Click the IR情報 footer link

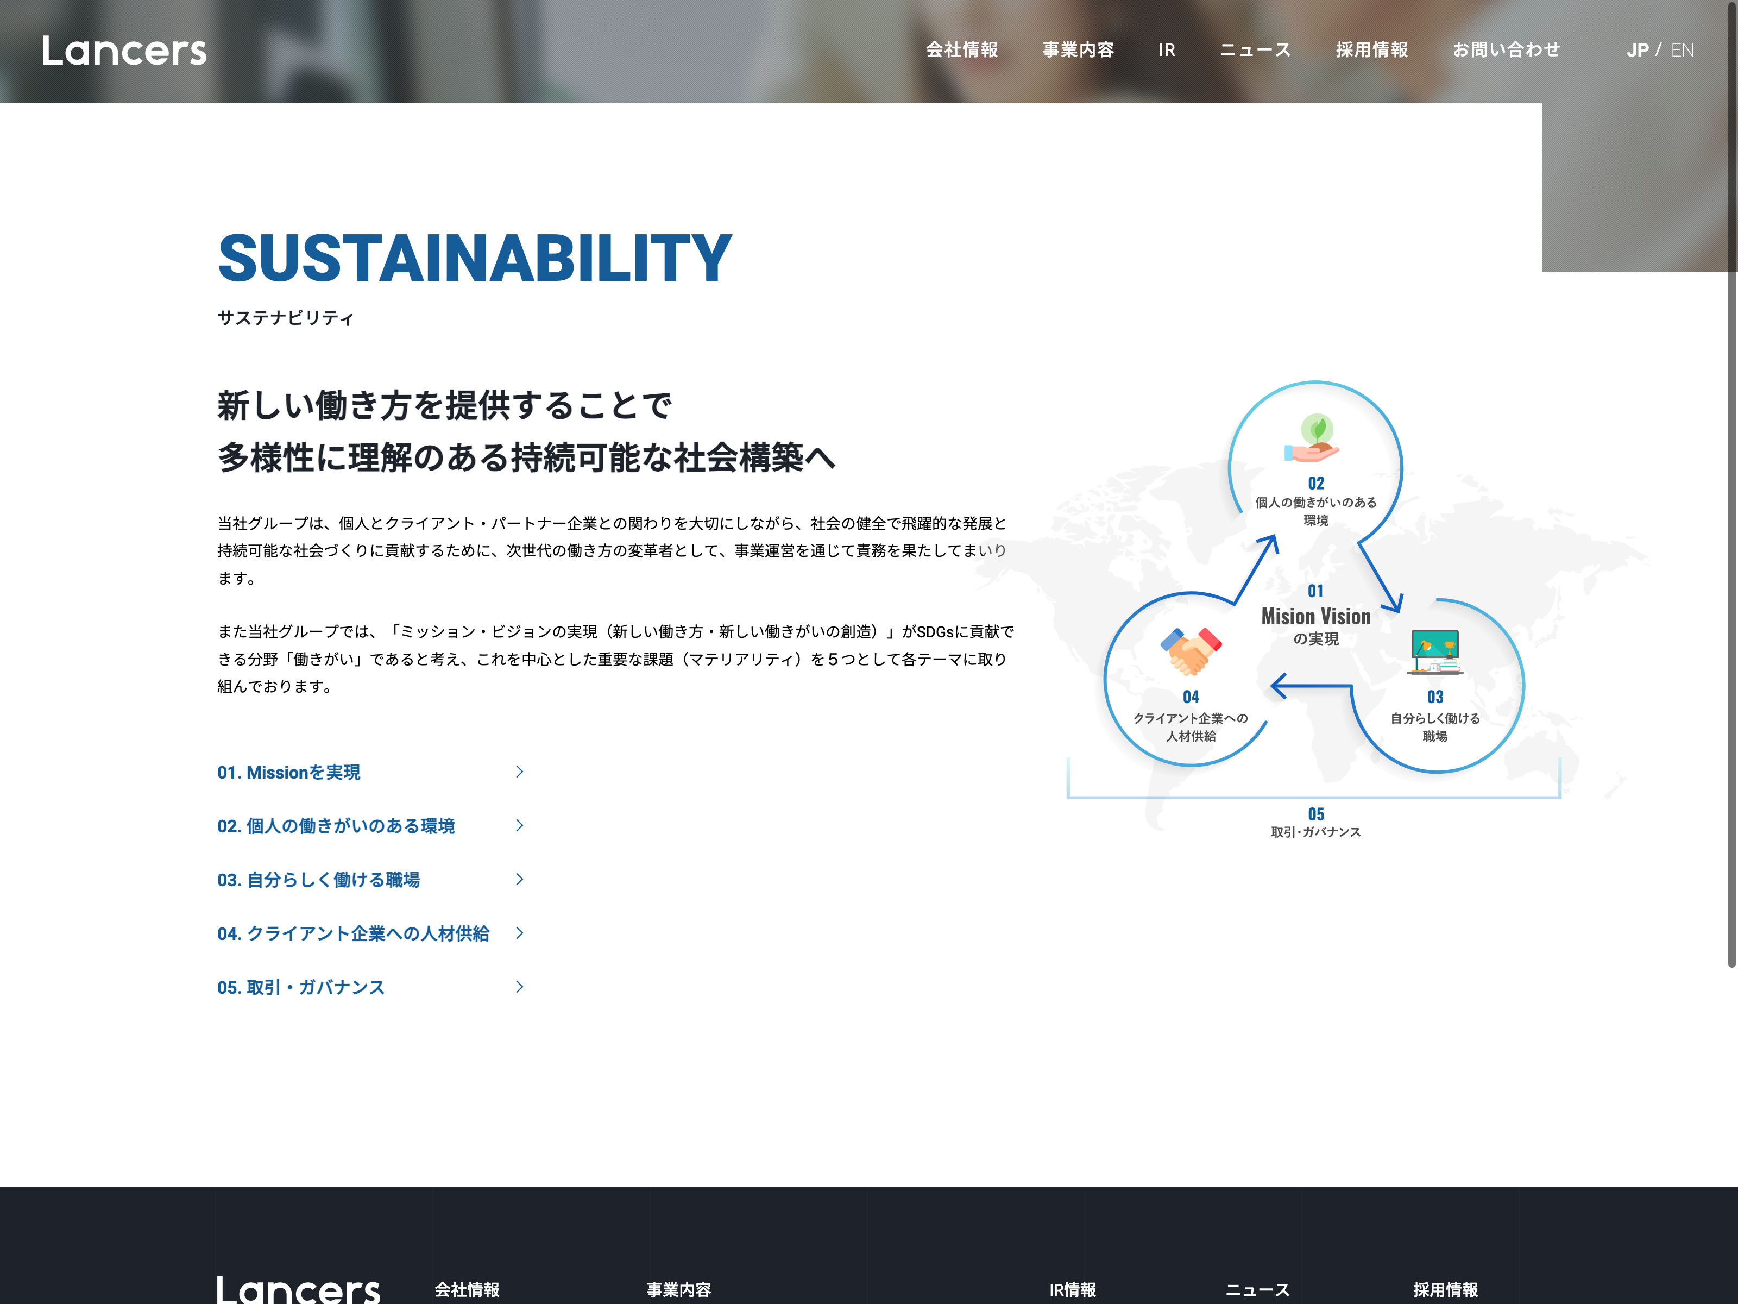pyautogui.click(x=1073, y=1289)
